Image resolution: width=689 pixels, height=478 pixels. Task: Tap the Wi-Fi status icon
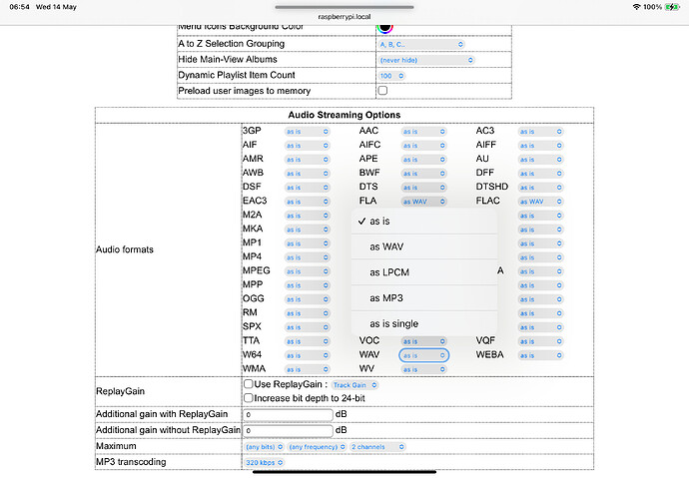[x=636, y=7]
